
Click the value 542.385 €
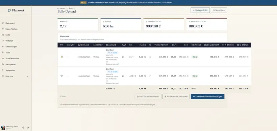(163, 57)
